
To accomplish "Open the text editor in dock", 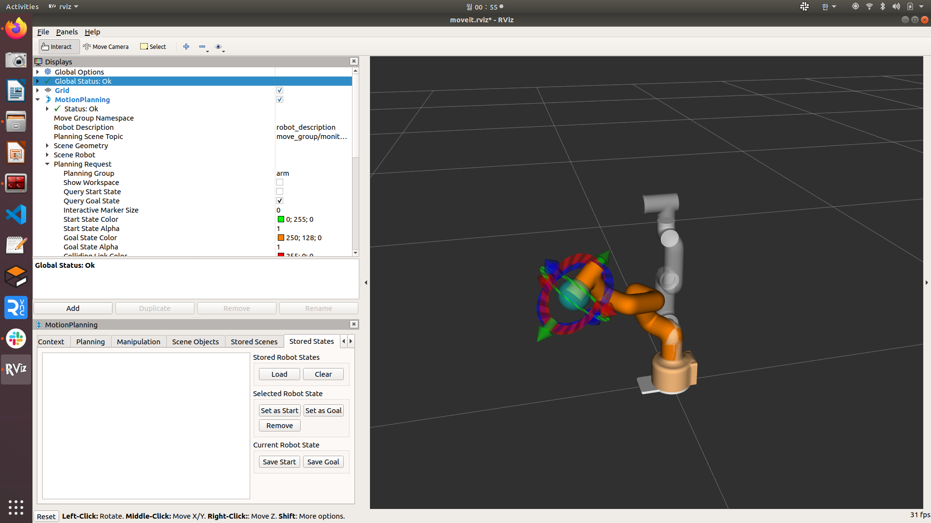I will tap(16, 246).
